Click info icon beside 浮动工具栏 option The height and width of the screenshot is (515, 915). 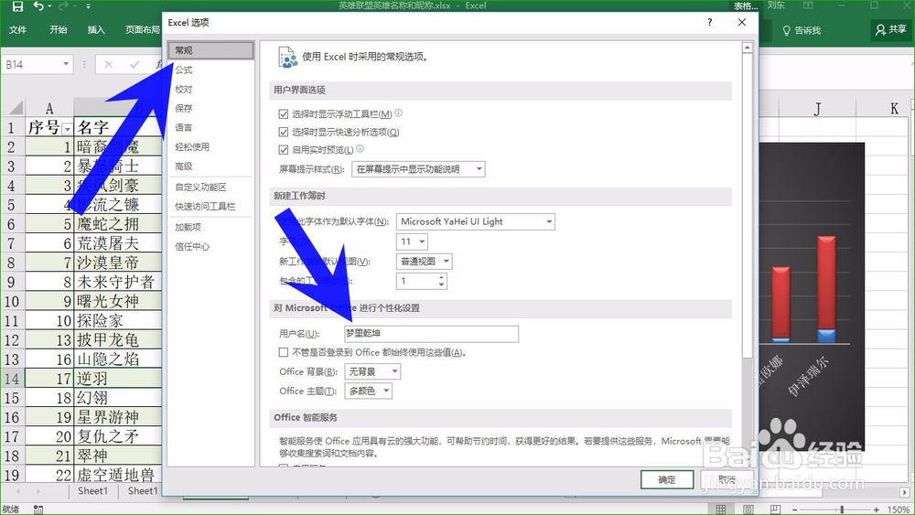(x=399, y=113)
